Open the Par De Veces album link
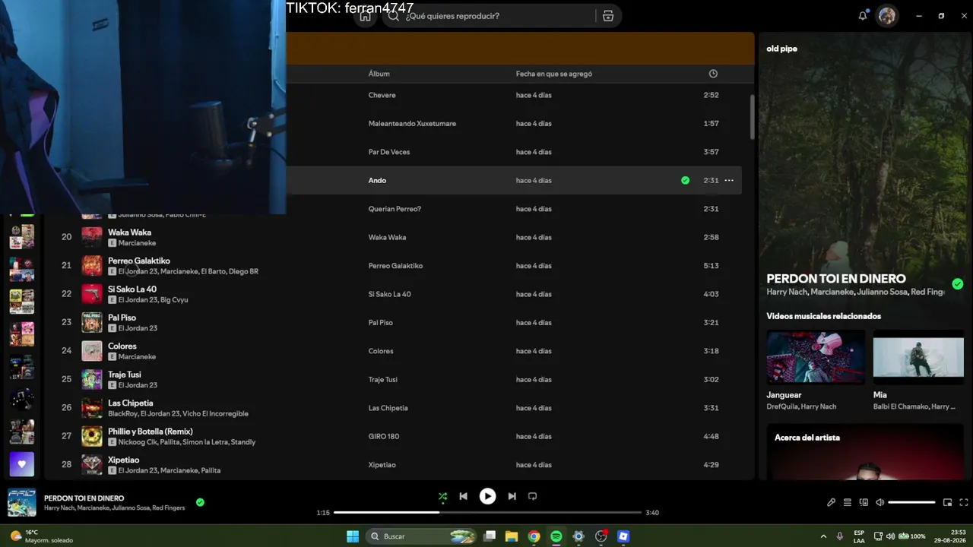Image resolution: width=973 pixels, height=547 pixels. 389,152
